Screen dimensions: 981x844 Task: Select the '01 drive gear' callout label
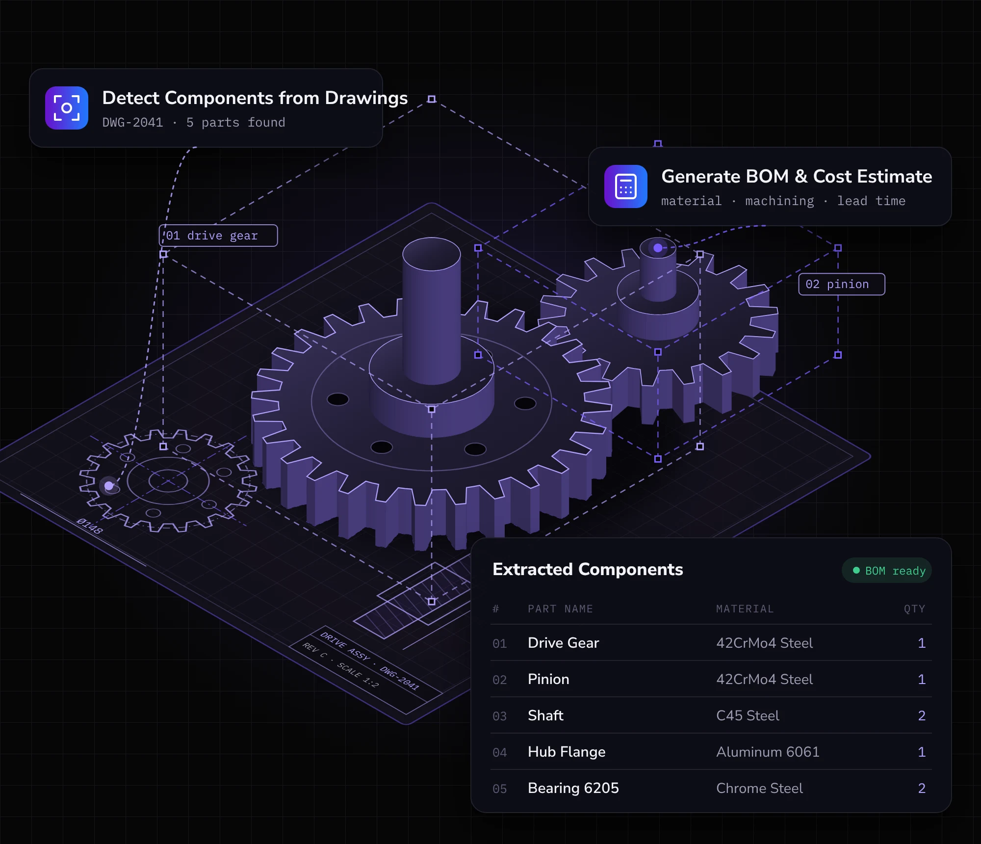(x=218, y=236)
